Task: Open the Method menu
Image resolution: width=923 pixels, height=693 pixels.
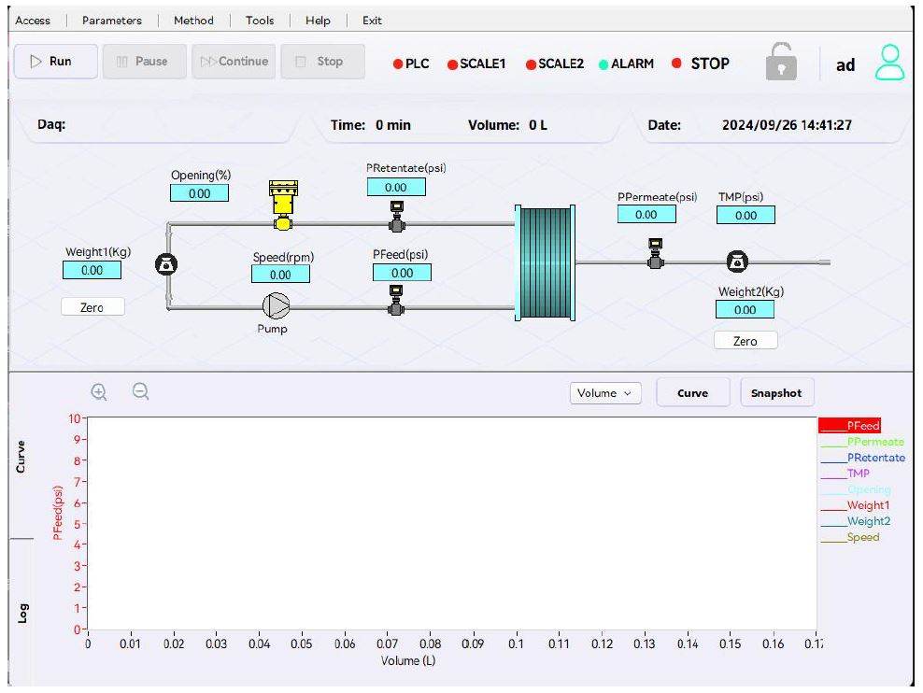Action: pyautogui.click(x=193, y=21)
